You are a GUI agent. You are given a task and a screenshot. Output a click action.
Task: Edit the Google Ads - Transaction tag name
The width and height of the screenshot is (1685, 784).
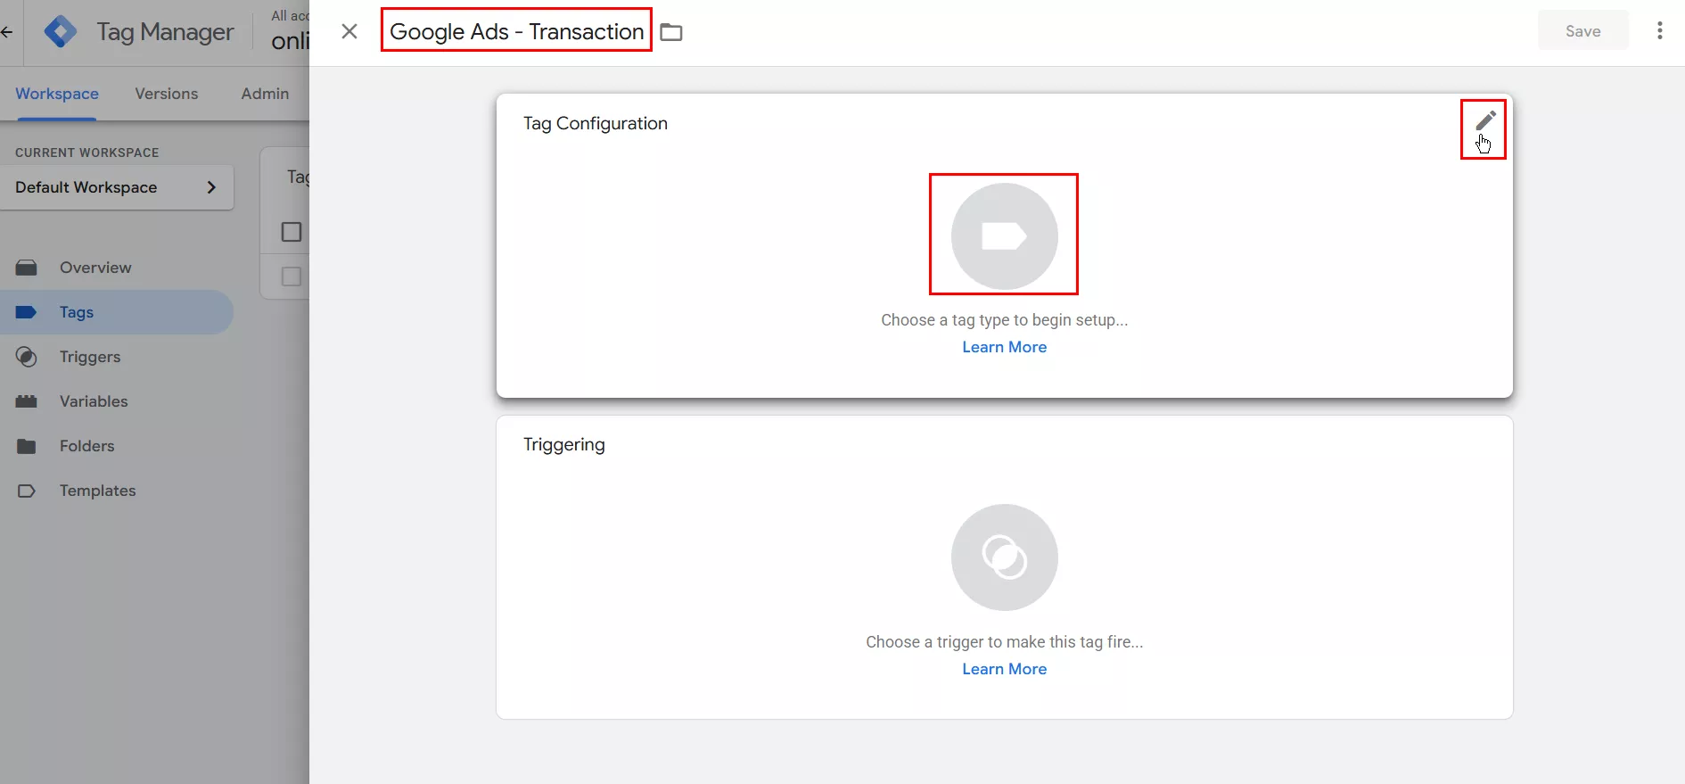(x=516, y=32)
